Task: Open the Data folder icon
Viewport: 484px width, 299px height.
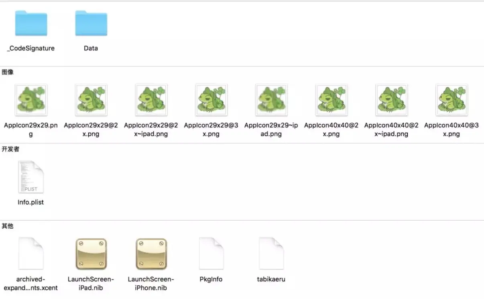Action: [x=91, y=23]
